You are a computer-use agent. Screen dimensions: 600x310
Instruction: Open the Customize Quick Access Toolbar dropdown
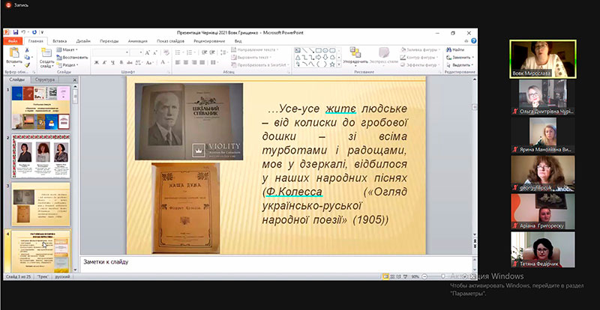[x=42, y=33]
